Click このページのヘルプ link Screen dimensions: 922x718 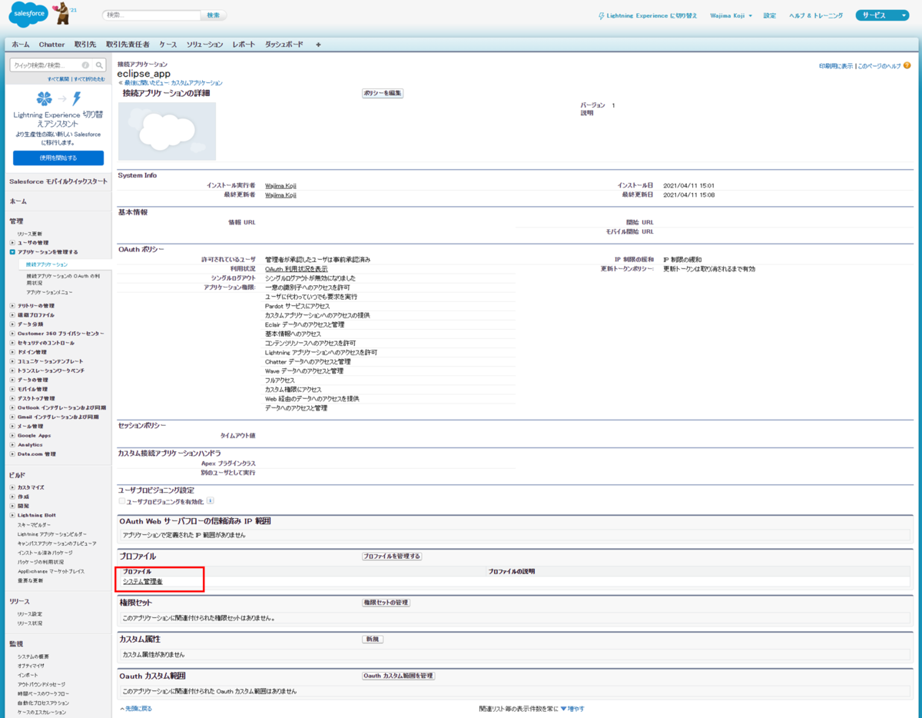coord(879,66)
